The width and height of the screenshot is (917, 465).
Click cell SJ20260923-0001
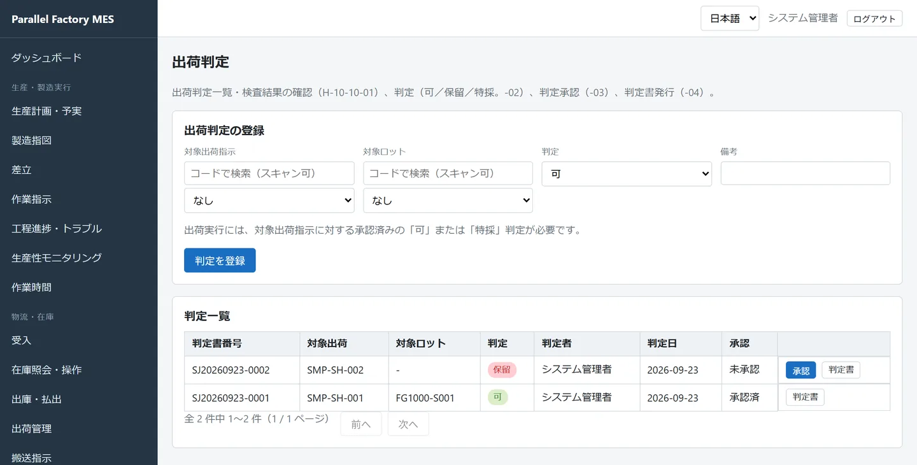(242, 397)
